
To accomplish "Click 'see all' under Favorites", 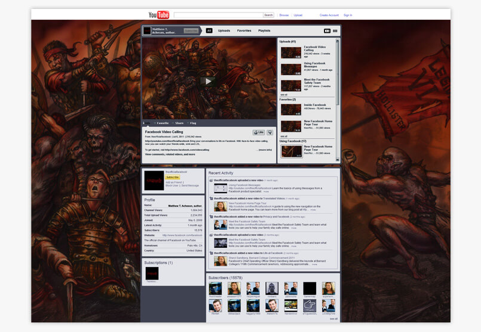I will pos(284,136).
